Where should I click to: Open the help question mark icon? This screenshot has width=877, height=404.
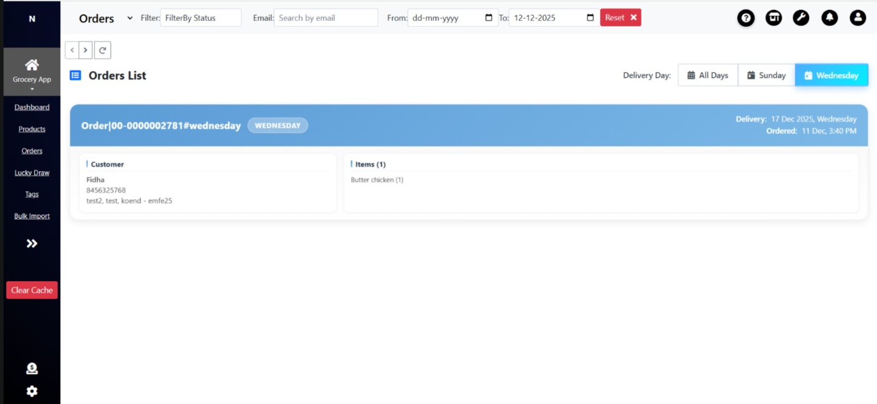tap(745, 18)
